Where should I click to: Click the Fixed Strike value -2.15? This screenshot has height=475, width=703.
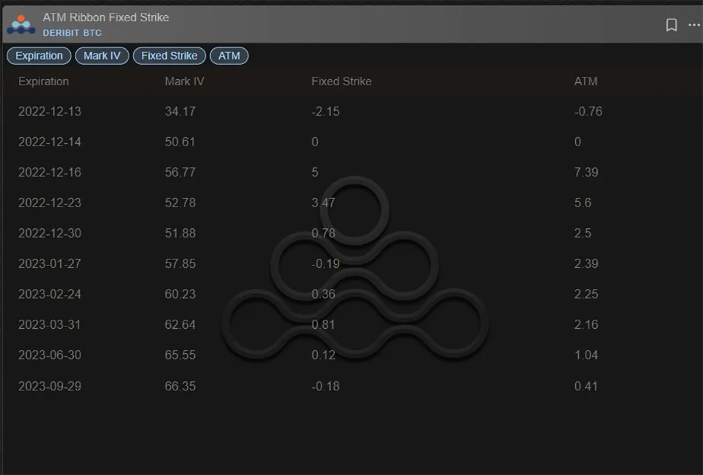326,111
